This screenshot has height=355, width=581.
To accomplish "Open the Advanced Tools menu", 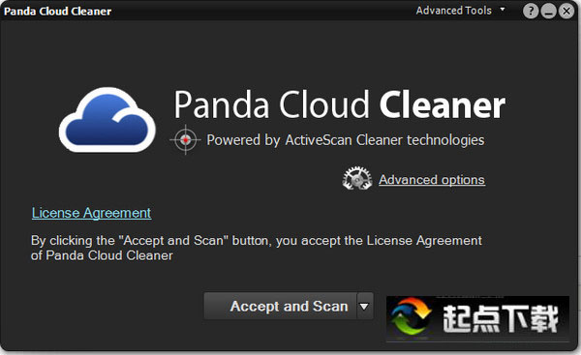I will click(x=453, y=11).
